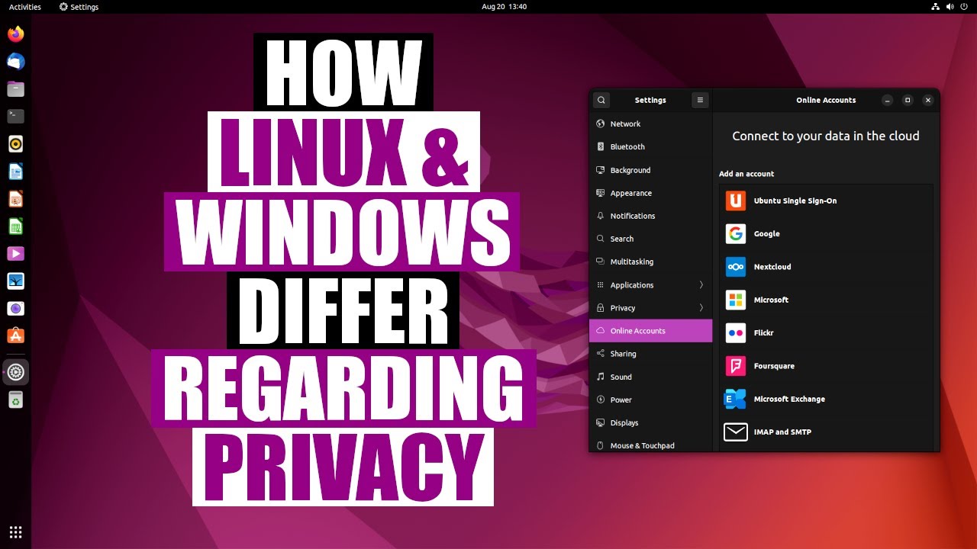Viewport: 977px width, 549px height.
Task: Select Online Accounts in sidebar
Action: tap(650, 331)
